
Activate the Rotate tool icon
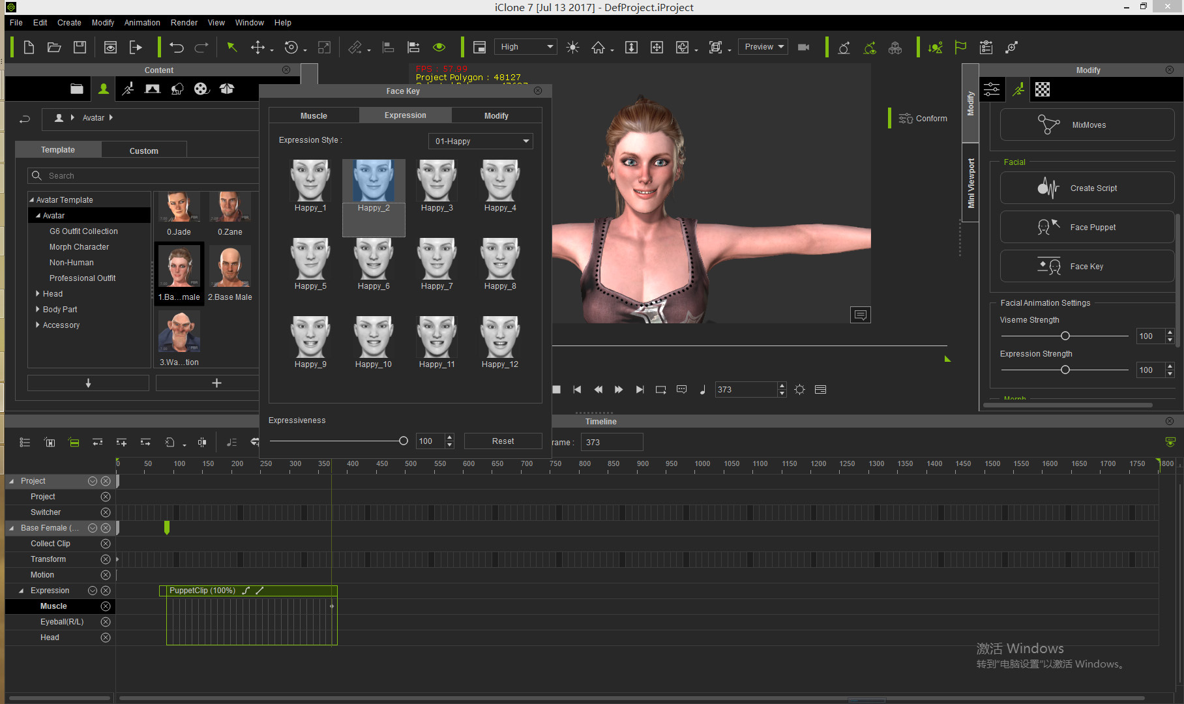[291, 47]
